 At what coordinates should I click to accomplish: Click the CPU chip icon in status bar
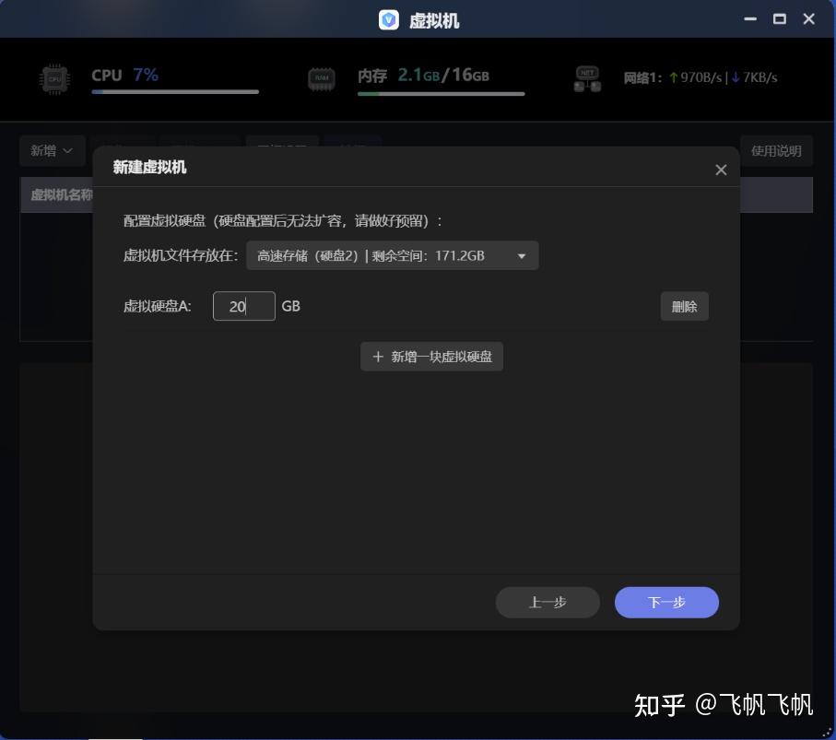pyautogui.click(x=55, y=79)
